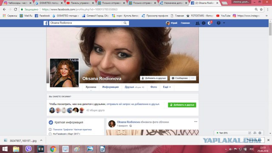Show more bookmarks chevron
The height and width of the screenshot is (153, 272).
266,16
